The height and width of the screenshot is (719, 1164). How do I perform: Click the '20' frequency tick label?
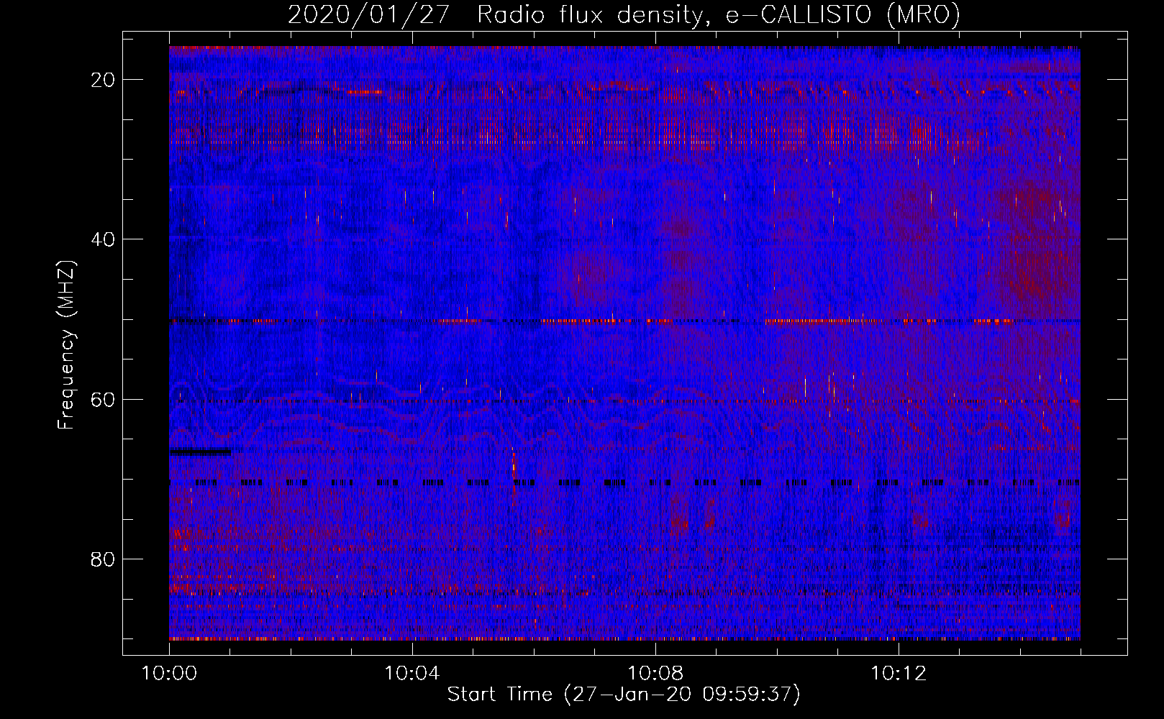tap(103, 80)
